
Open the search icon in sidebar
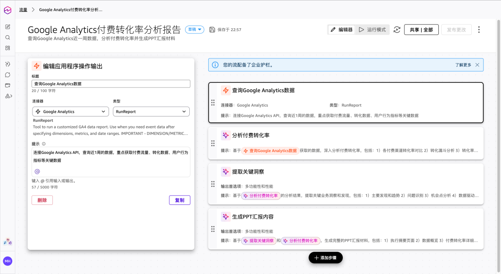pos(8,38)
